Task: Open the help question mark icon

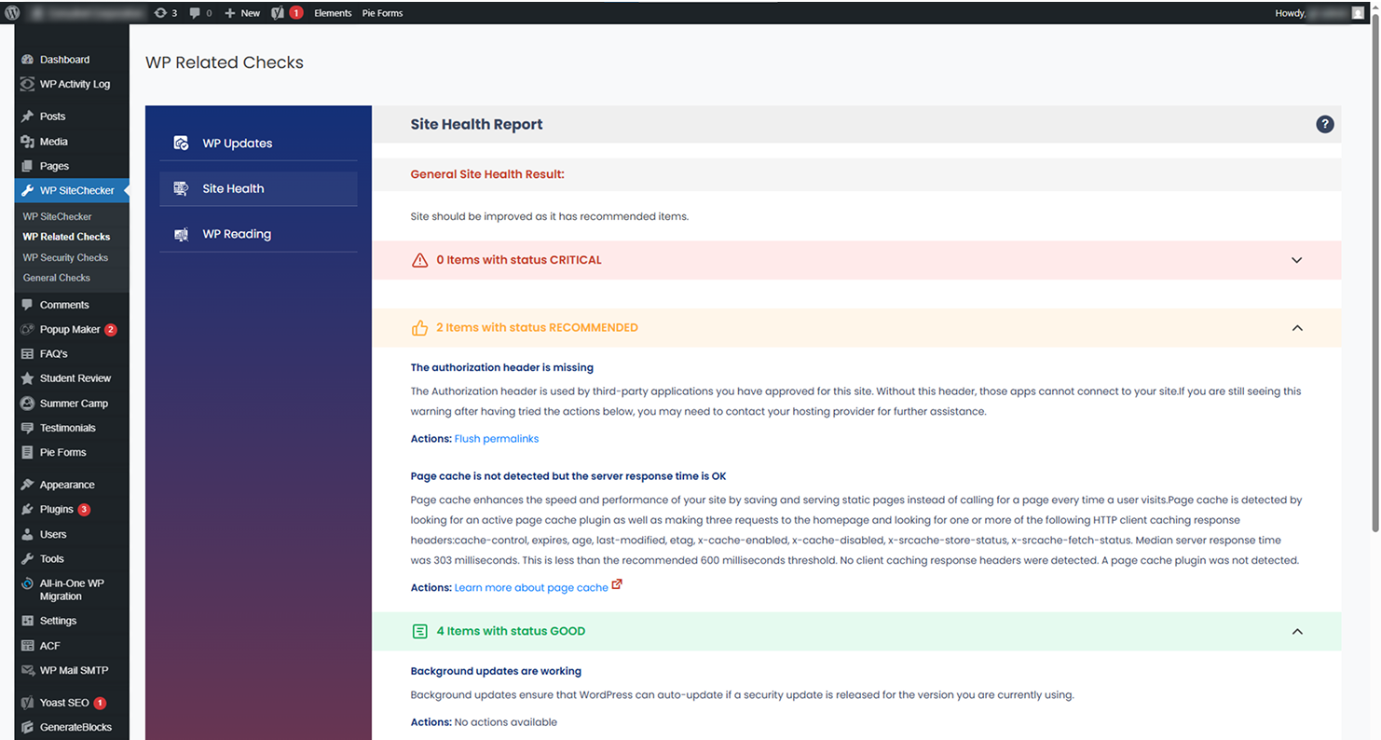Action: [1324, 124]
